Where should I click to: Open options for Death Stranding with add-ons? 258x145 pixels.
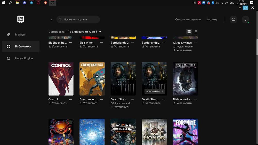(x=164, y=99)
